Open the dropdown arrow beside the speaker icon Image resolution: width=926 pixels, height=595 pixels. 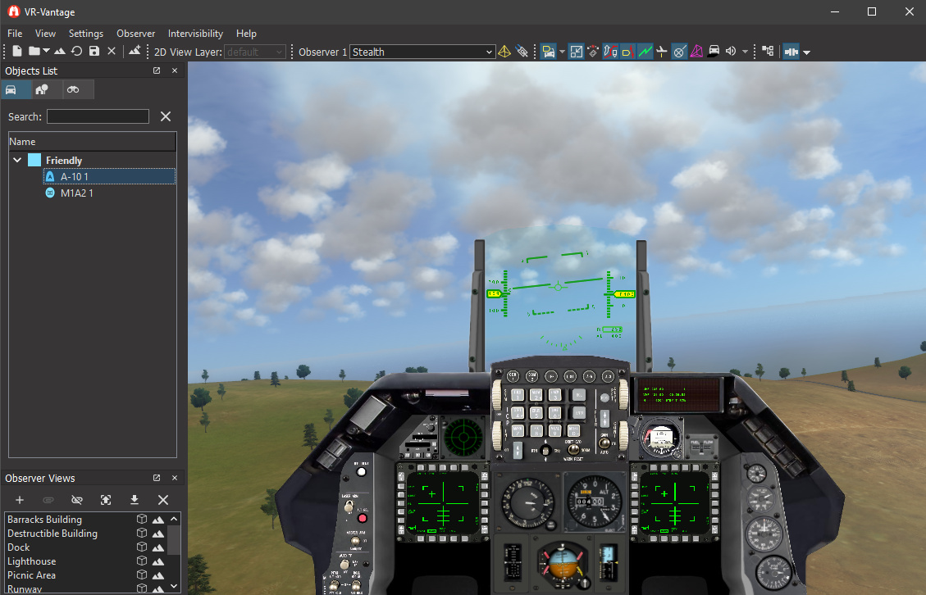coord(745,52)
